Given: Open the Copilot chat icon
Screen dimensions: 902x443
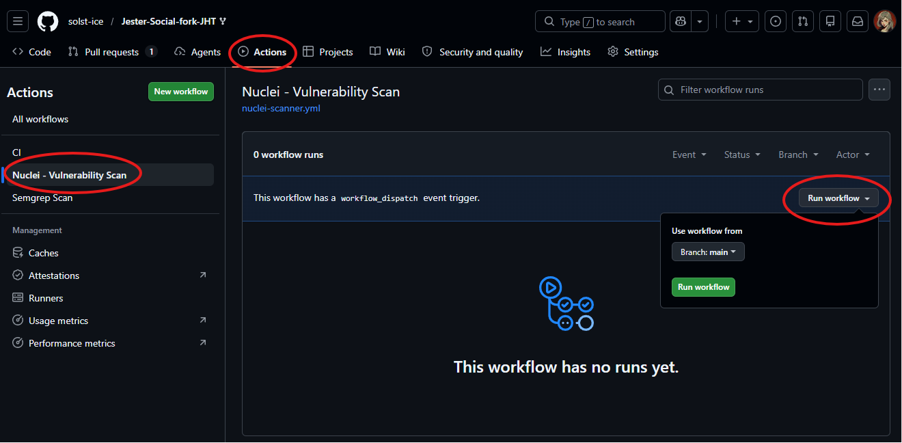Looking at the screenshot, I should pos(681,21).
